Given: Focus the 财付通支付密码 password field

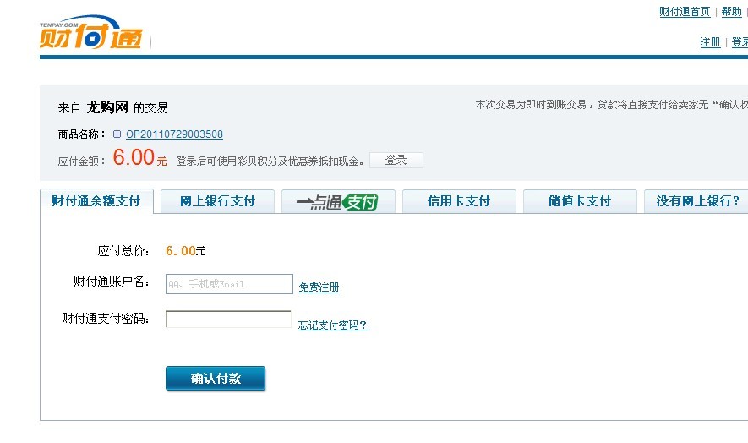Looking at the screenshot, I should 228,320.
